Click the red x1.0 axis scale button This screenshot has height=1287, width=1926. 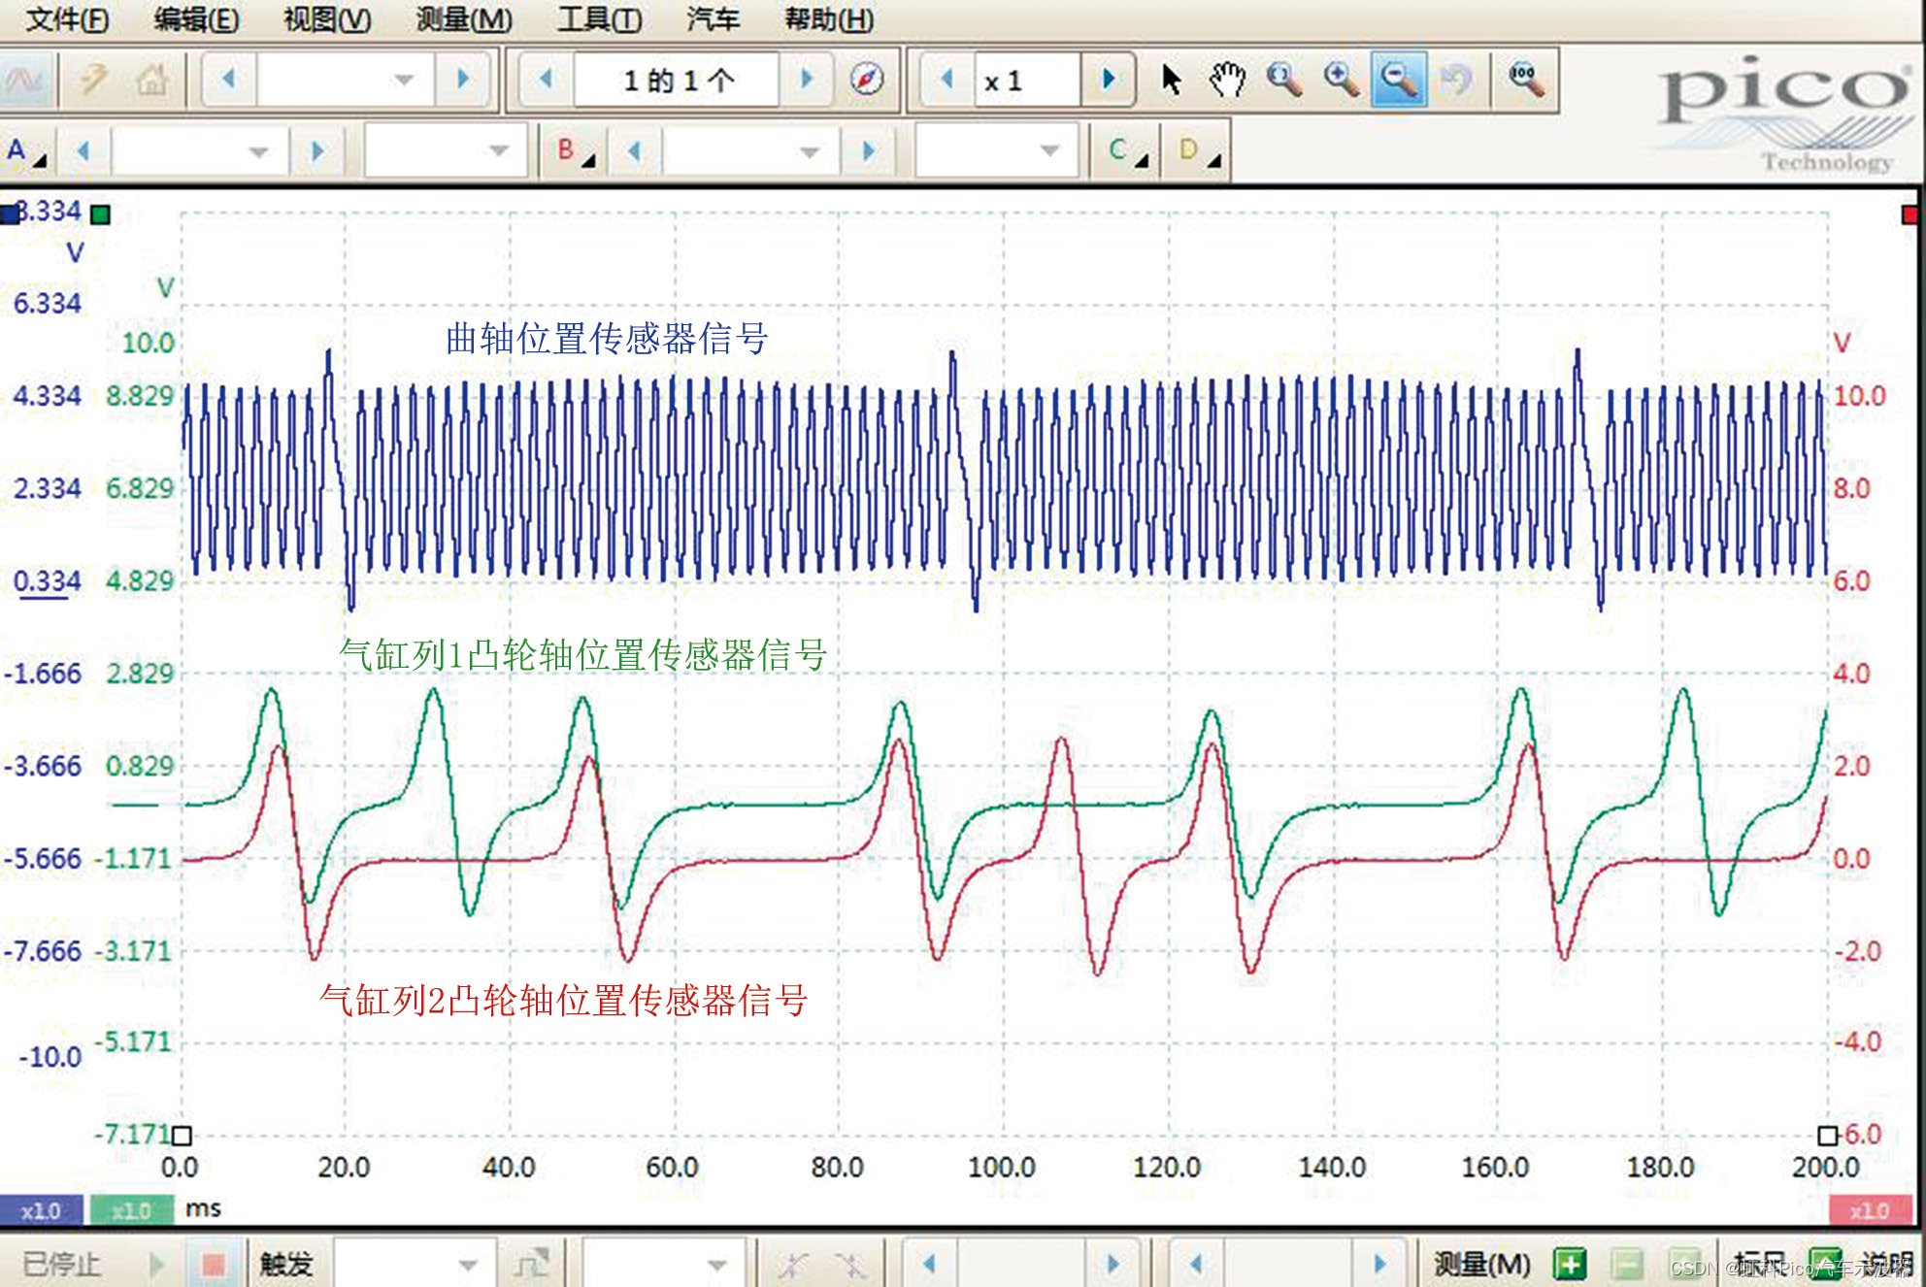click(x=1869, y=1210)
